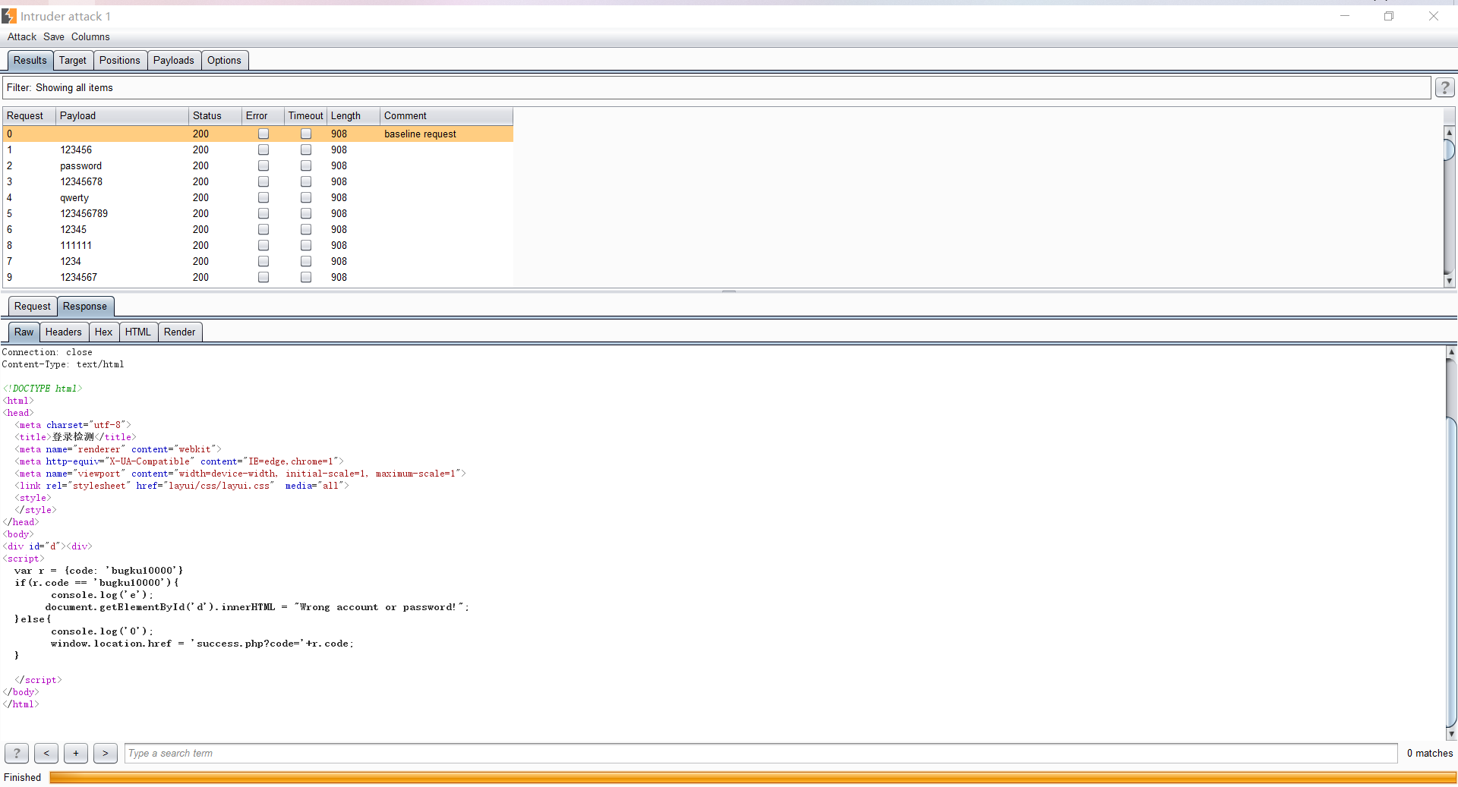Open the Save menu

click(54, 36)
